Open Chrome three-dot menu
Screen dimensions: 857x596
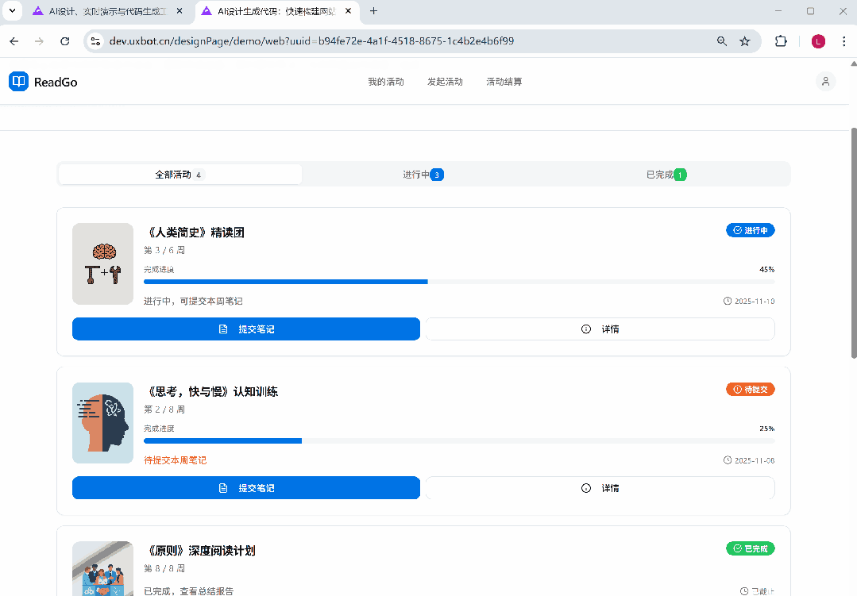coord(843,41)
